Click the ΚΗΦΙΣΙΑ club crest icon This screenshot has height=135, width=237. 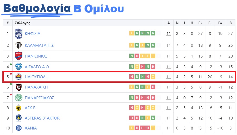click(19, 33)
